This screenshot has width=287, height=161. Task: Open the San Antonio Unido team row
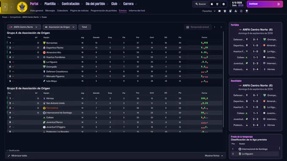point(114,103)
